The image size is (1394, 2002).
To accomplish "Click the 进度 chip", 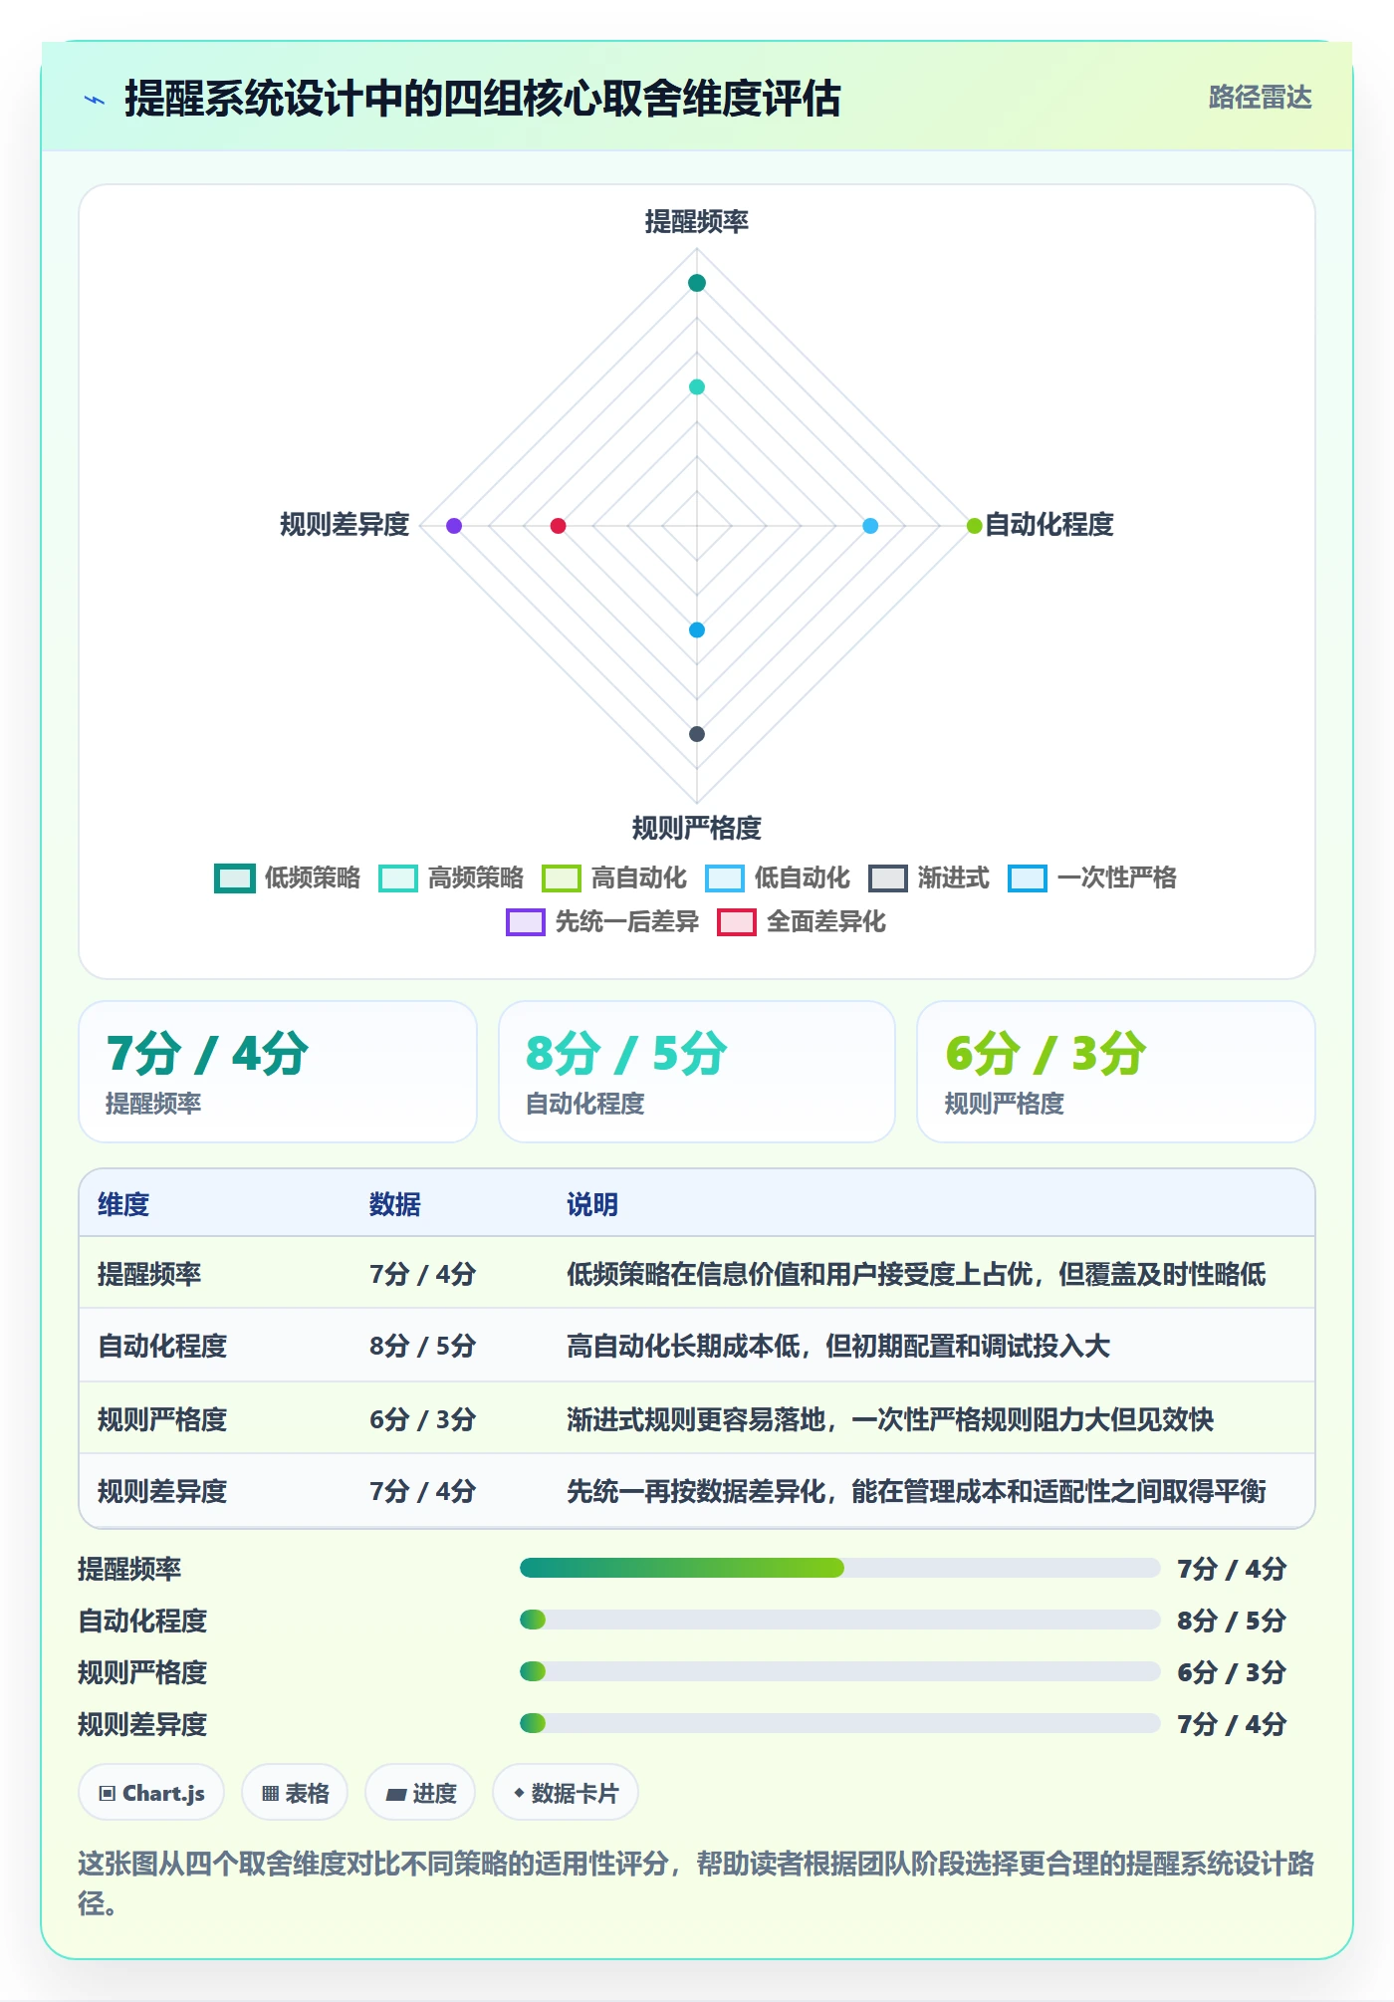I will 420,1793.
